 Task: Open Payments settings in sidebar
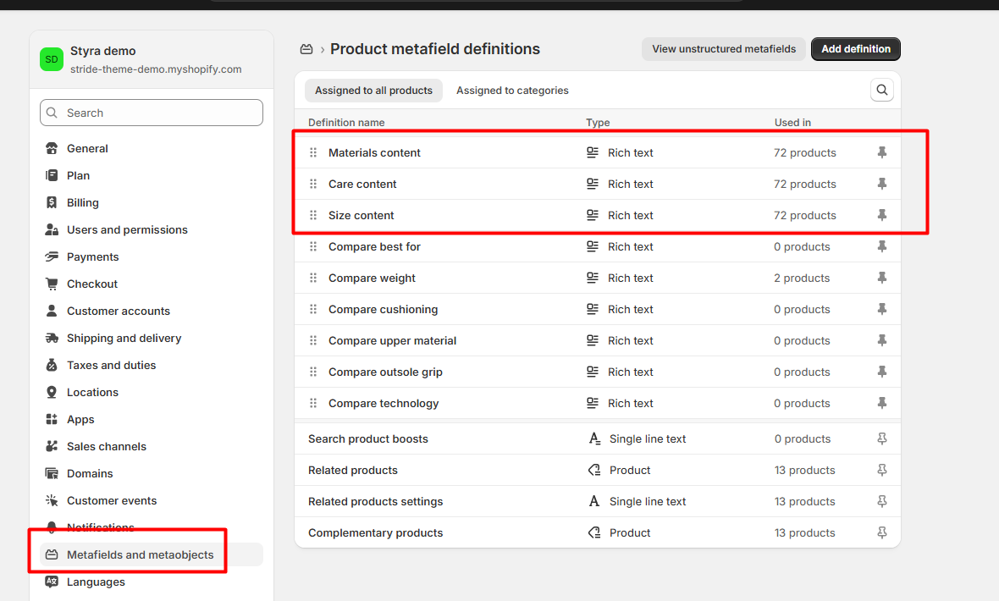click(92, 256)
